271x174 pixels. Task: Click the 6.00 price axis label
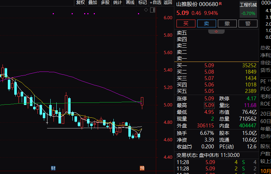168,17
